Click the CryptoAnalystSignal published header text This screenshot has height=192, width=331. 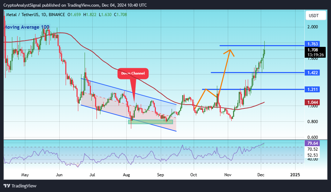[x=75, y=5]
